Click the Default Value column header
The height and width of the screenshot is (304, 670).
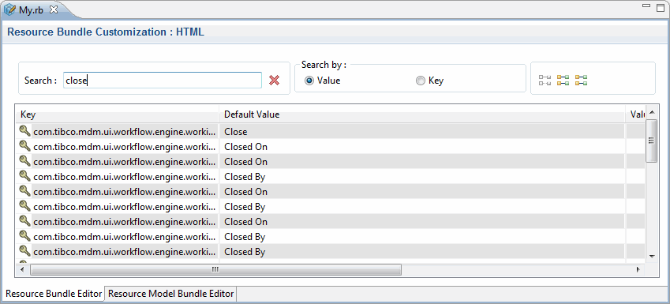click(x=422, y=114)
